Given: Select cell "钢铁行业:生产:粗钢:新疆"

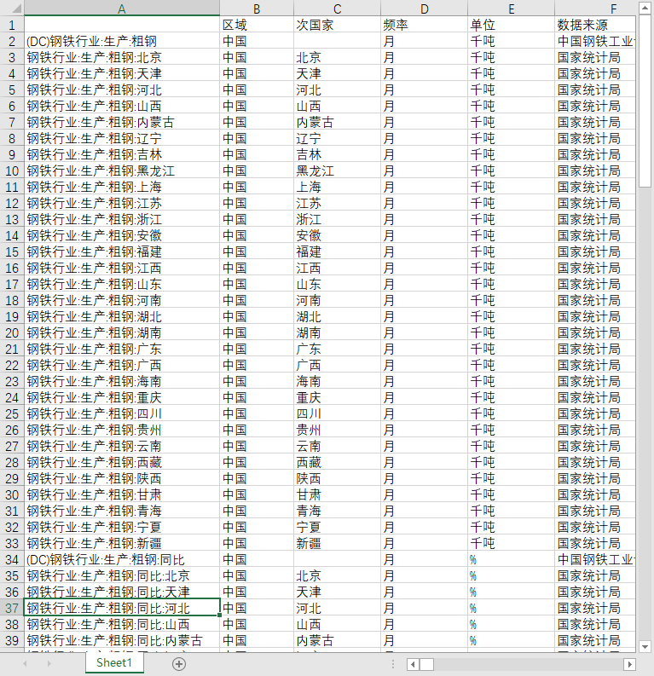Looking at the screenshot, I should (x=122, y=543).
